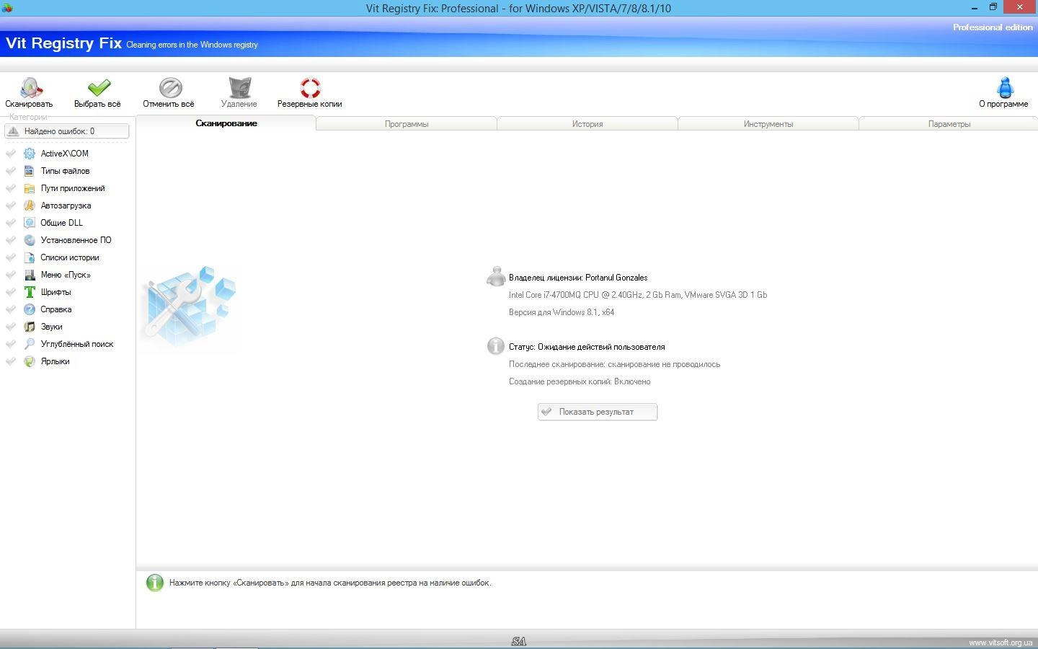The image size is (1038, 649).
Task: Toggle the Звуки checkmark
Action: pos(11,327)
